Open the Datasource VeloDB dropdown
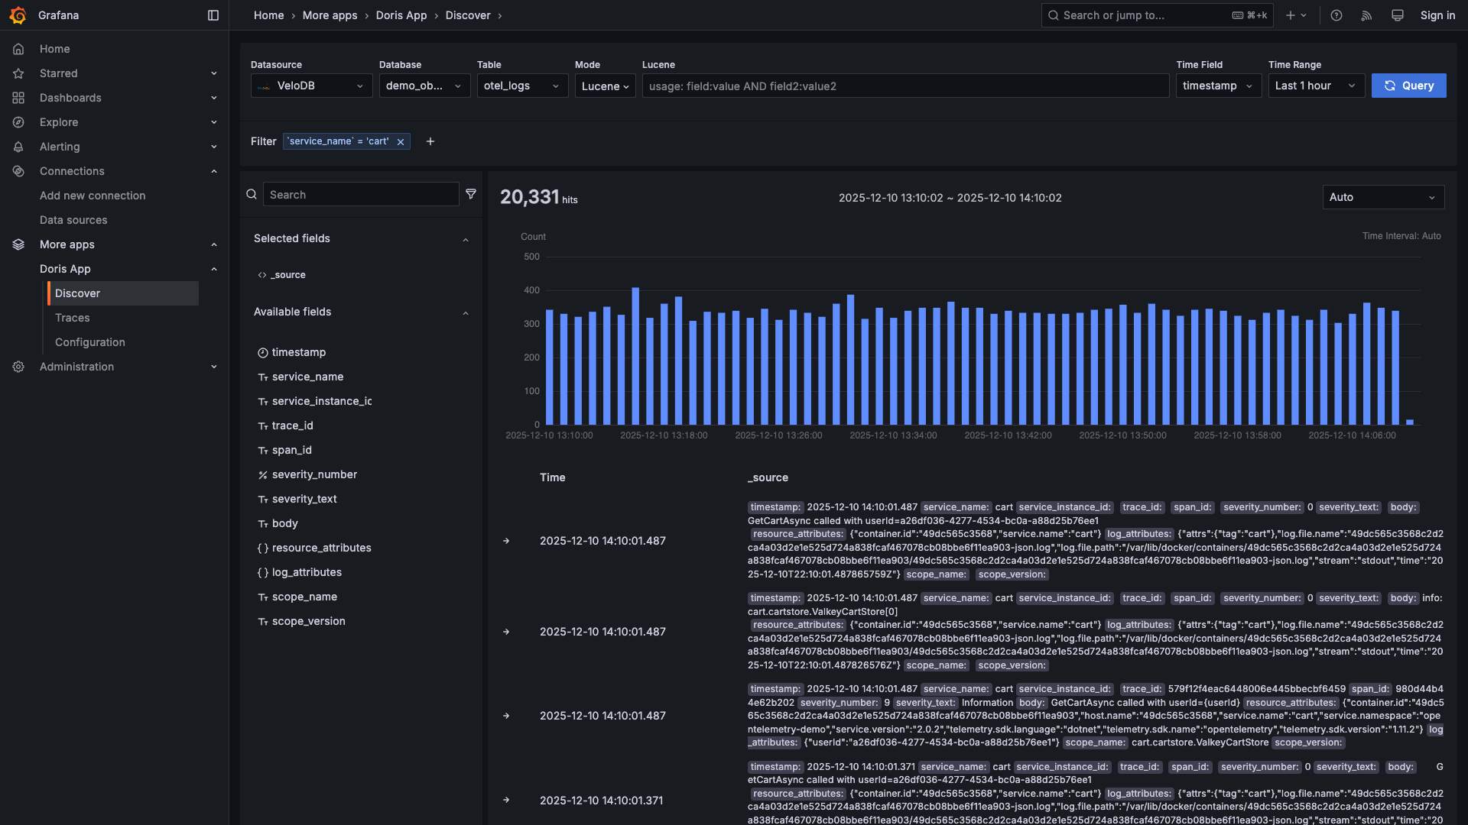 click(x=311, y=86)
